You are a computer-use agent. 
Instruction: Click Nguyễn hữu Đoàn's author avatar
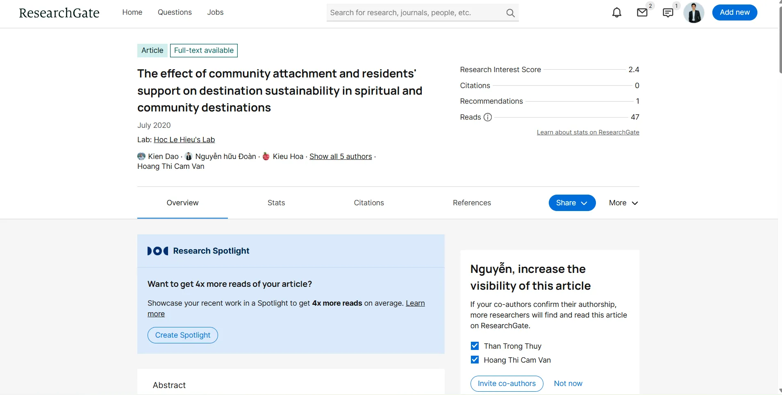189,156
